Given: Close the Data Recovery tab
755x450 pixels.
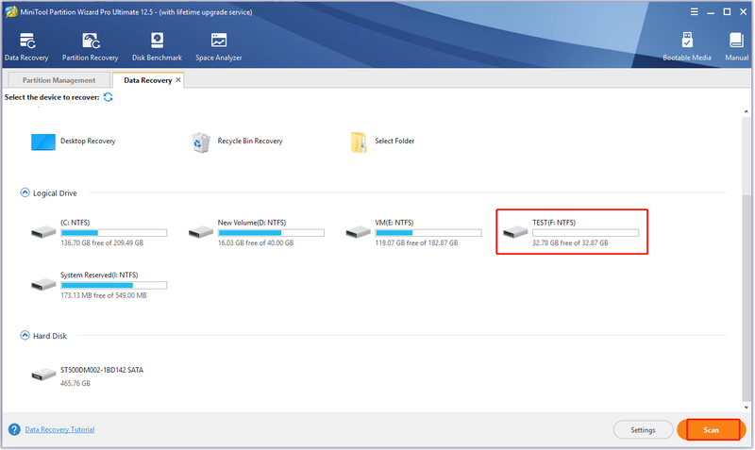Looking at the screenshot, I should 178,80.
